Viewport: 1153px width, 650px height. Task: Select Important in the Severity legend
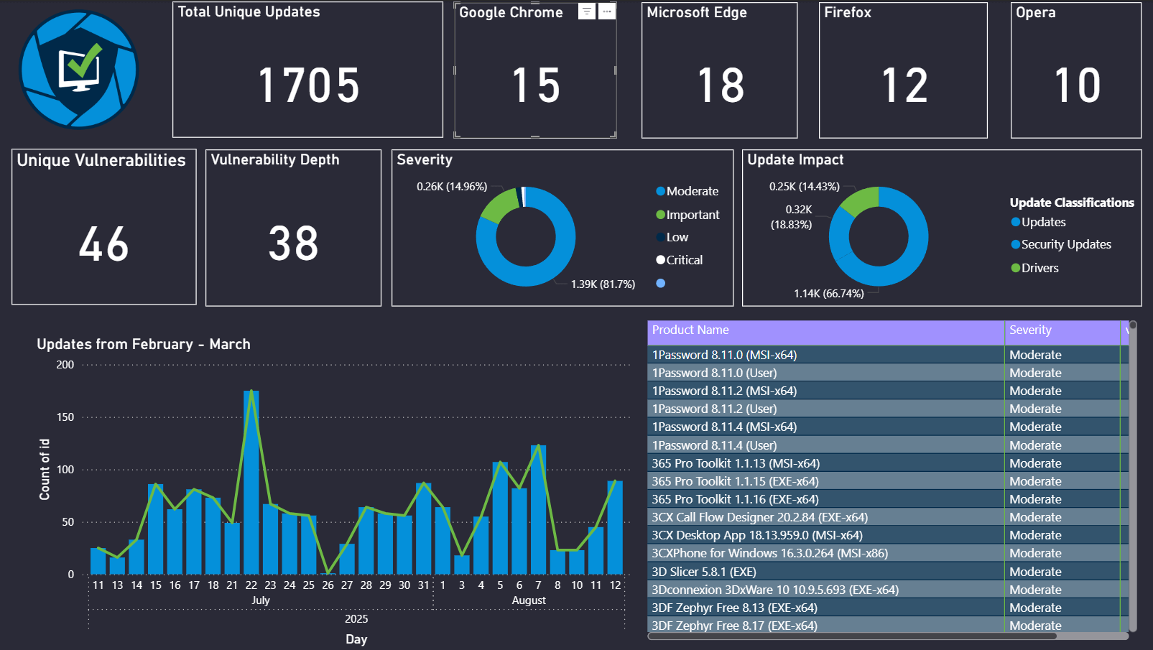click(687, 215)
